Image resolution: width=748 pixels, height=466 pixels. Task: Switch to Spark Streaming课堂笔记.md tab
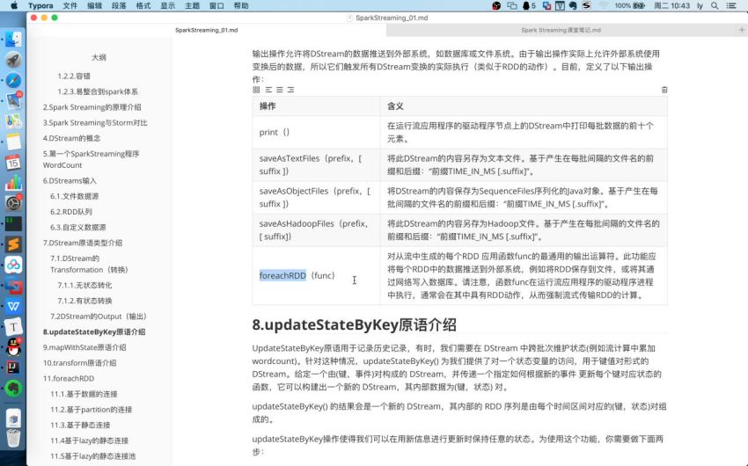[x=561, y=30]
